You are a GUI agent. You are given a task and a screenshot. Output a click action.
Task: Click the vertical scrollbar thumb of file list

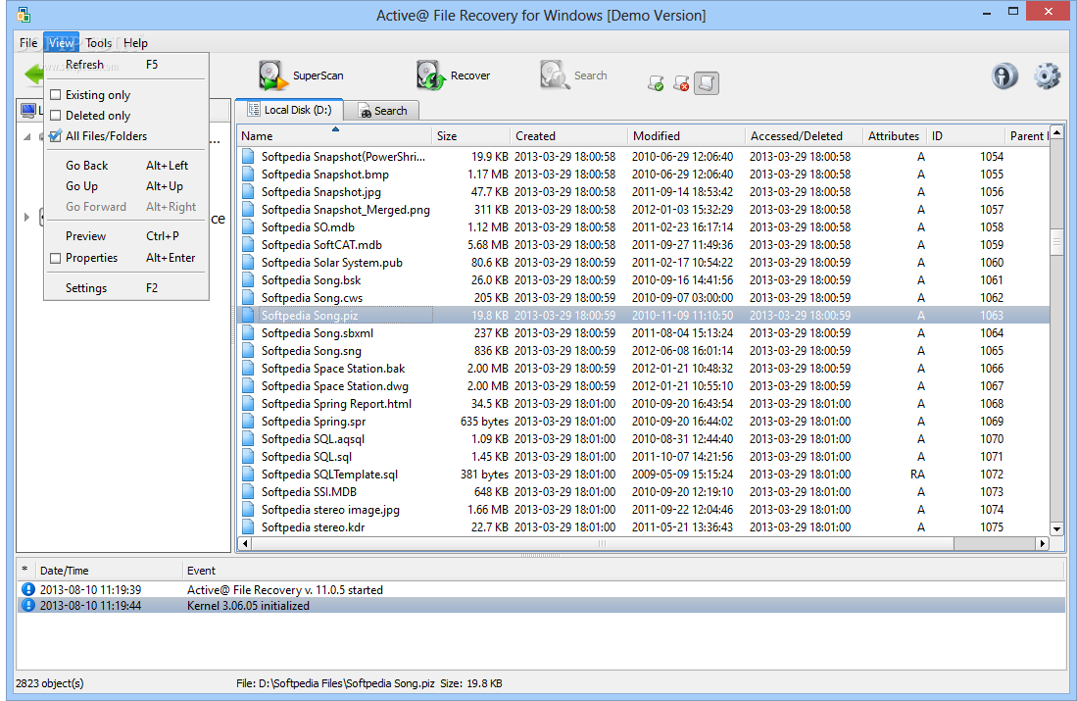(x=1056, y=241)
